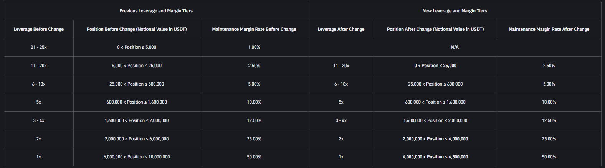Select the '5,000 < Position ≤ 25,000' cell
The image size is (605, 168).
tap(137, 66)
